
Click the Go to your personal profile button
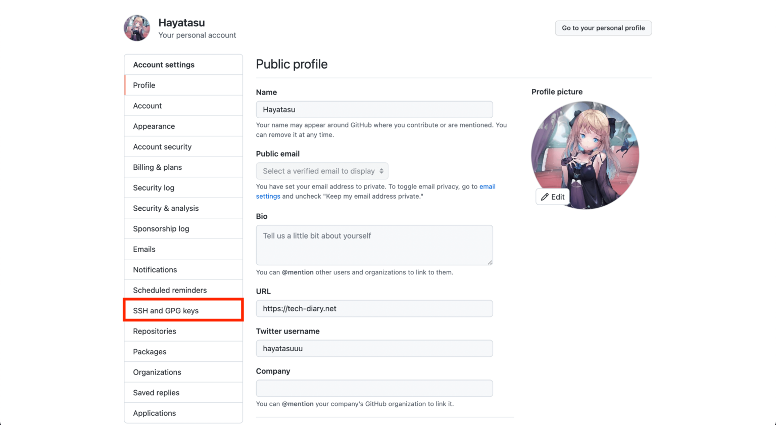(x=603, y=28)
